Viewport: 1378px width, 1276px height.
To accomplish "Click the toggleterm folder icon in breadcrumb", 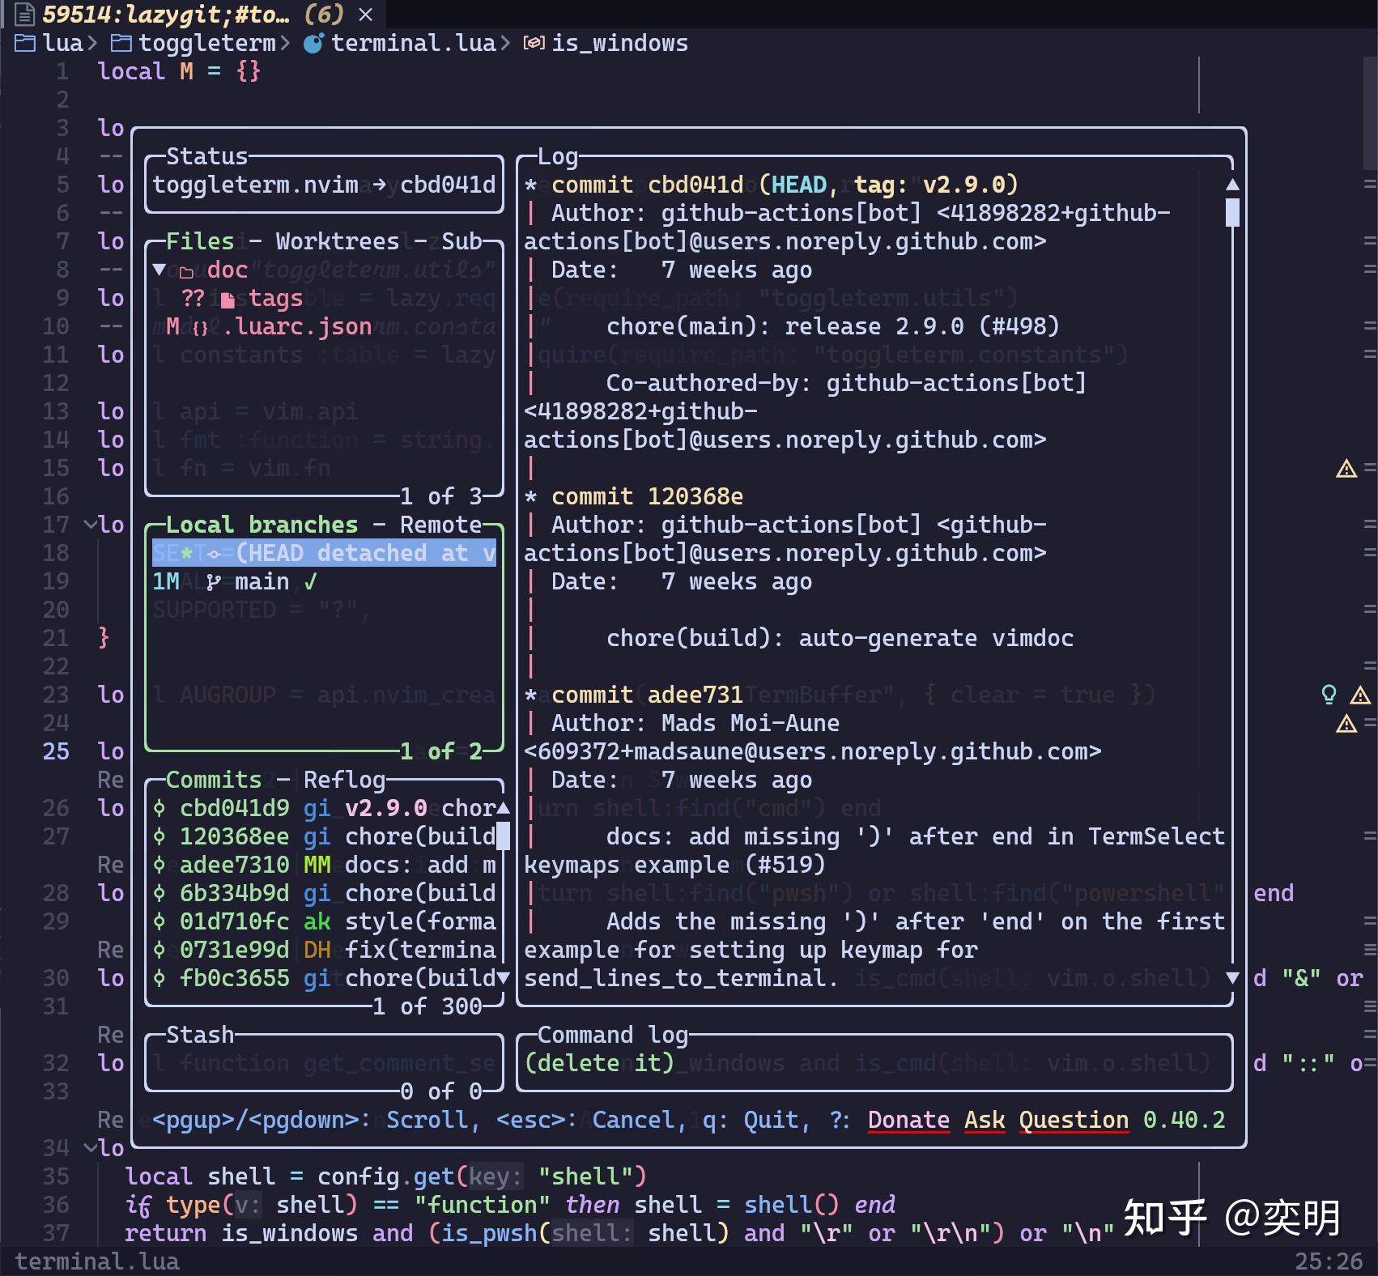I will [120, 42].
